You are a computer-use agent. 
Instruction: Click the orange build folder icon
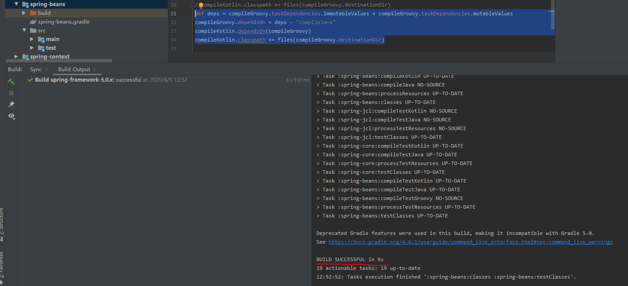point(33,13)
